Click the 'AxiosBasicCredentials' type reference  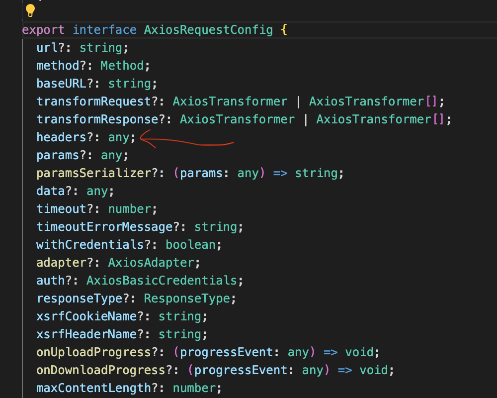point(162,281)
